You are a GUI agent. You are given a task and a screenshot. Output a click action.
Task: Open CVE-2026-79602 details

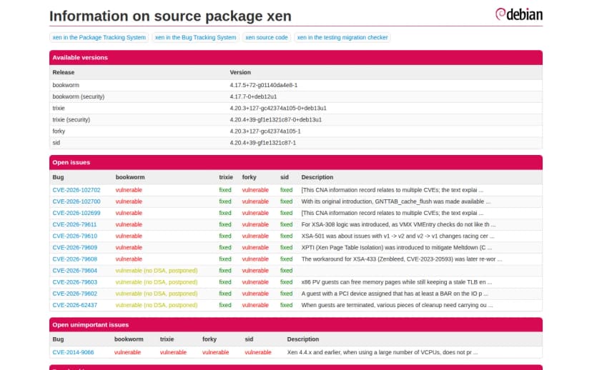[x=75, y=294]
